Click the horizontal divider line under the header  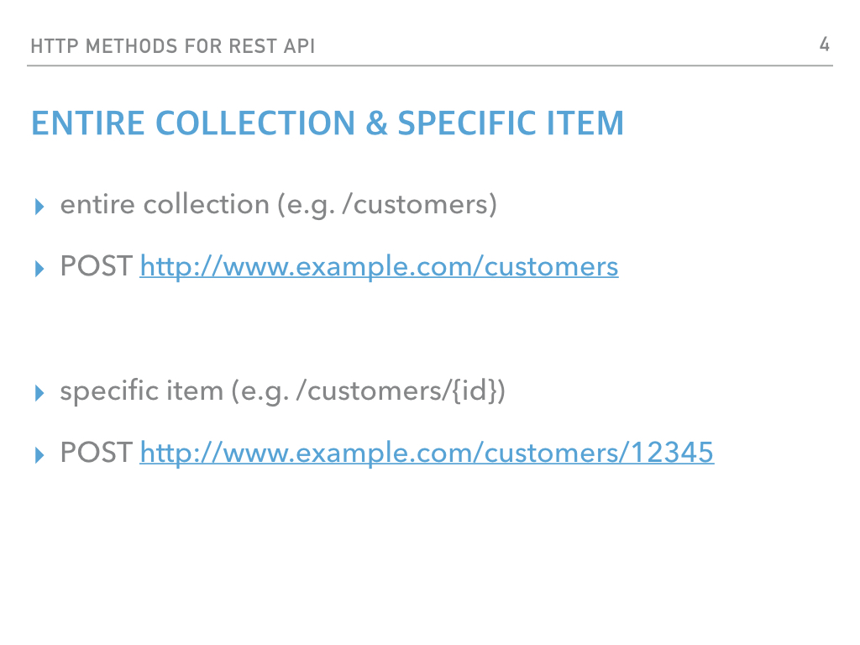[430, 66]
